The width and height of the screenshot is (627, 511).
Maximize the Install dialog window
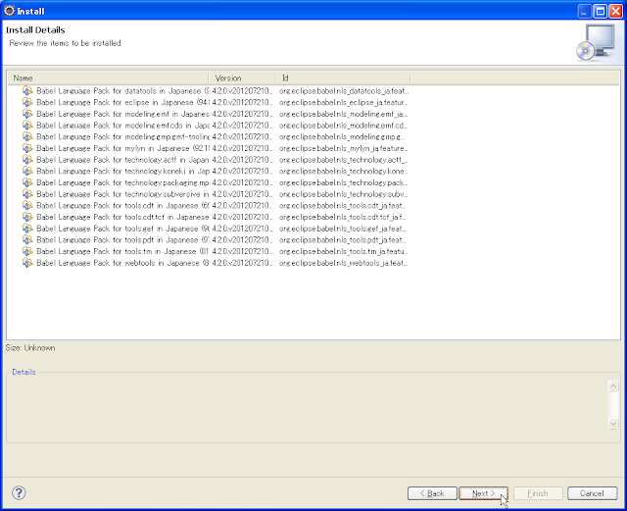[601, 11]
